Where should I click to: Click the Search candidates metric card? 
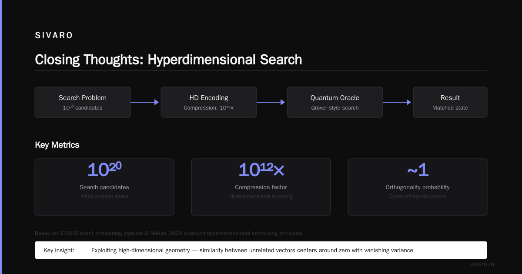[x=104, y=187]
